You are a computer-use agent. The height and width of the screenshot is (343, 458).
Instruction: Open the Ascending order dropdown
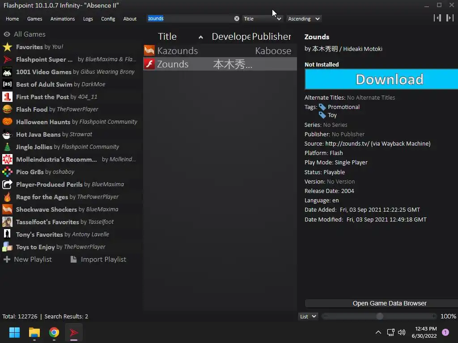[x=304, y=19]
